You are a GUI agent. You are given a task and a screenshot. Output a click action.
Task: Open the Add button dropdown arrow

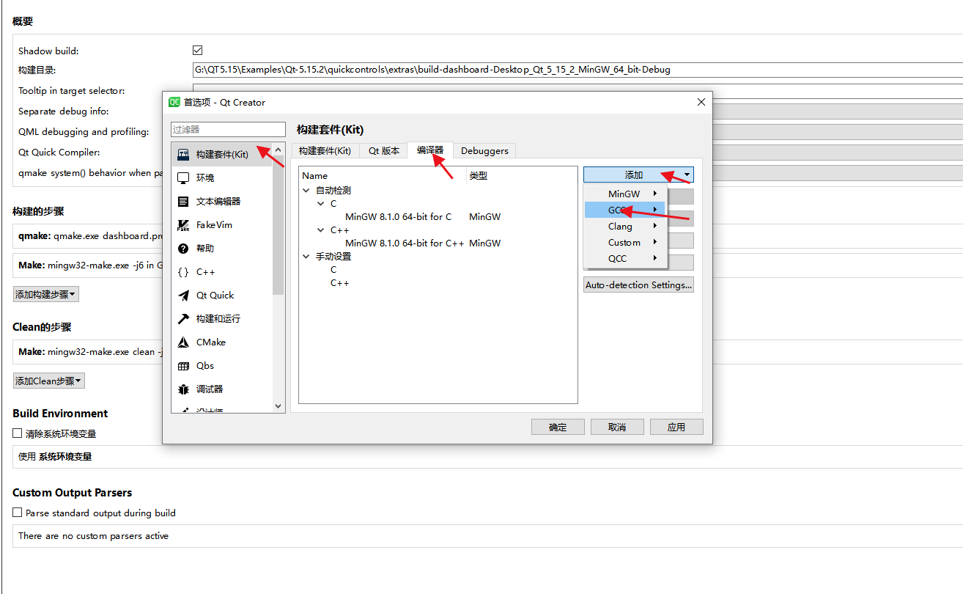point(687,175)
